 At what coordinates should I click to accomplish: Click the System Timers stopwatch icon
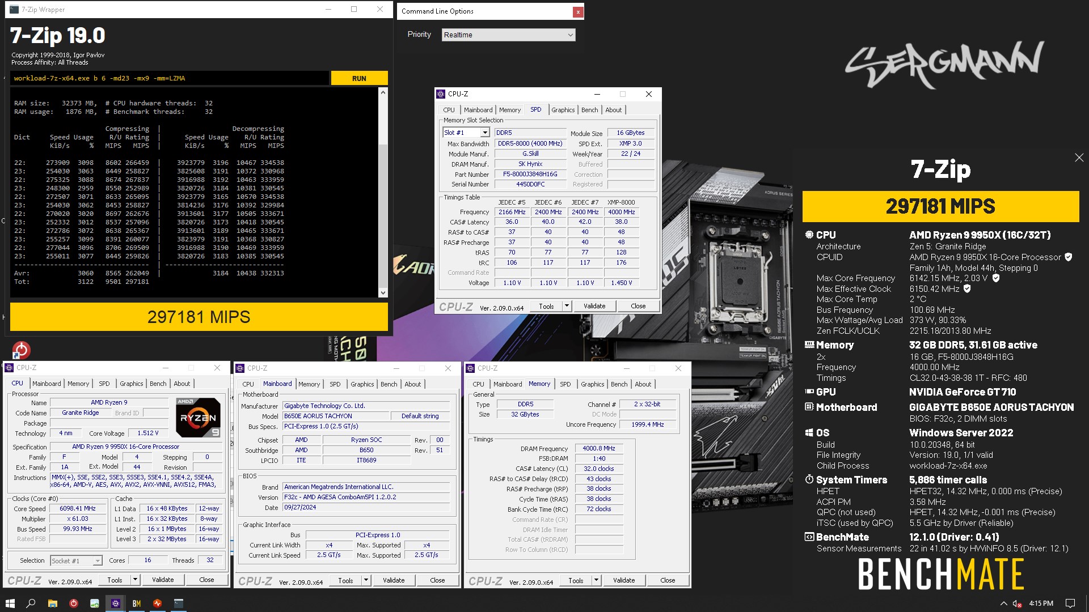[809, 479]
